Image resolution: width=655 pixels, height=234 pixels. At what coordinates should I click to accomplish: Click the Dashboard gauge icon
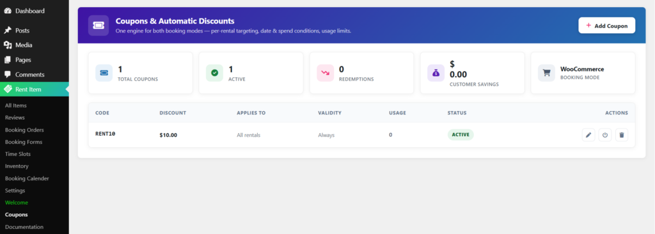tap(8, 12)
